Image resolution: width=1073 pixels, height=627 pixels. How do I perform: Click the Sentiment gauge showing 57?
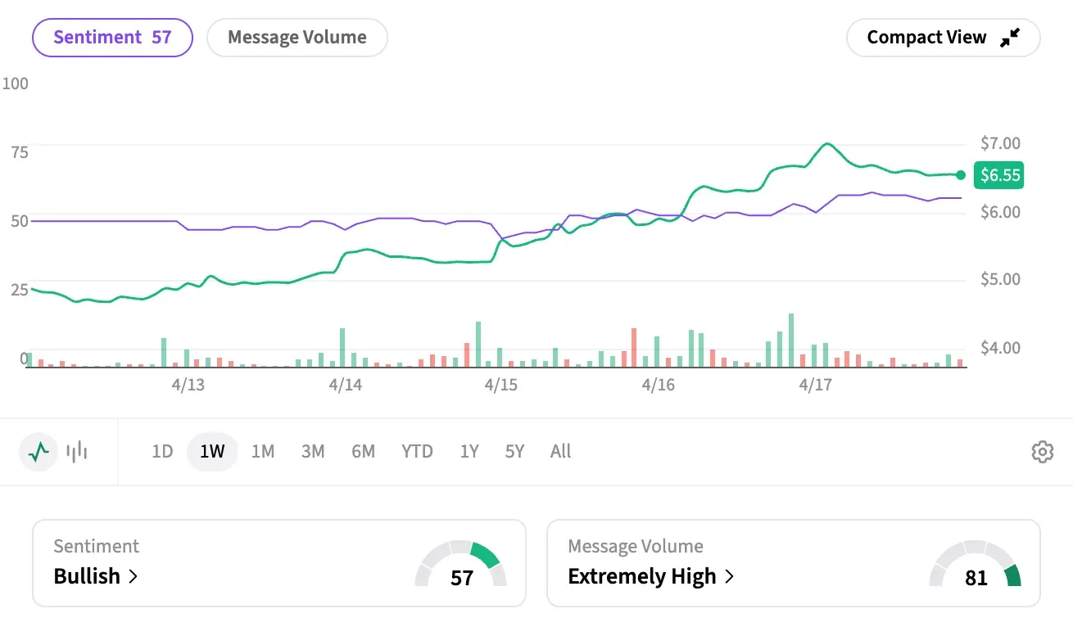coord(461,566)
